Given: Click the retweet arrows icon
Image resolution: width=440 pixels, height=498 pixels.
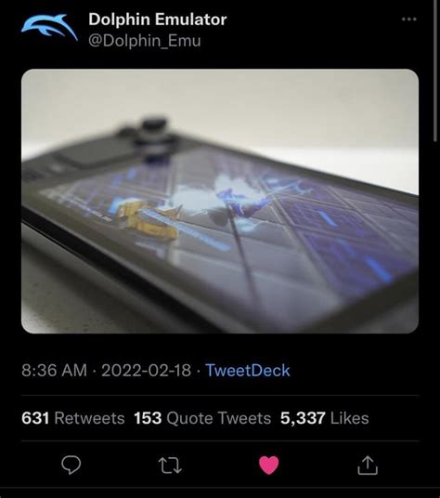Looking at the screenshot, I should [170, 465].
